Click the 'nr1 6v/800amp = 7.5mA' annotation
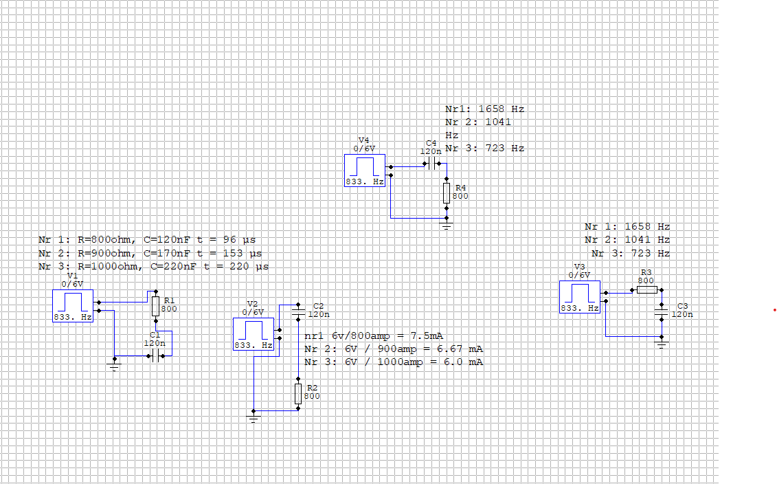The width and height of the screenshot is (777, 484). coord(374,336)
